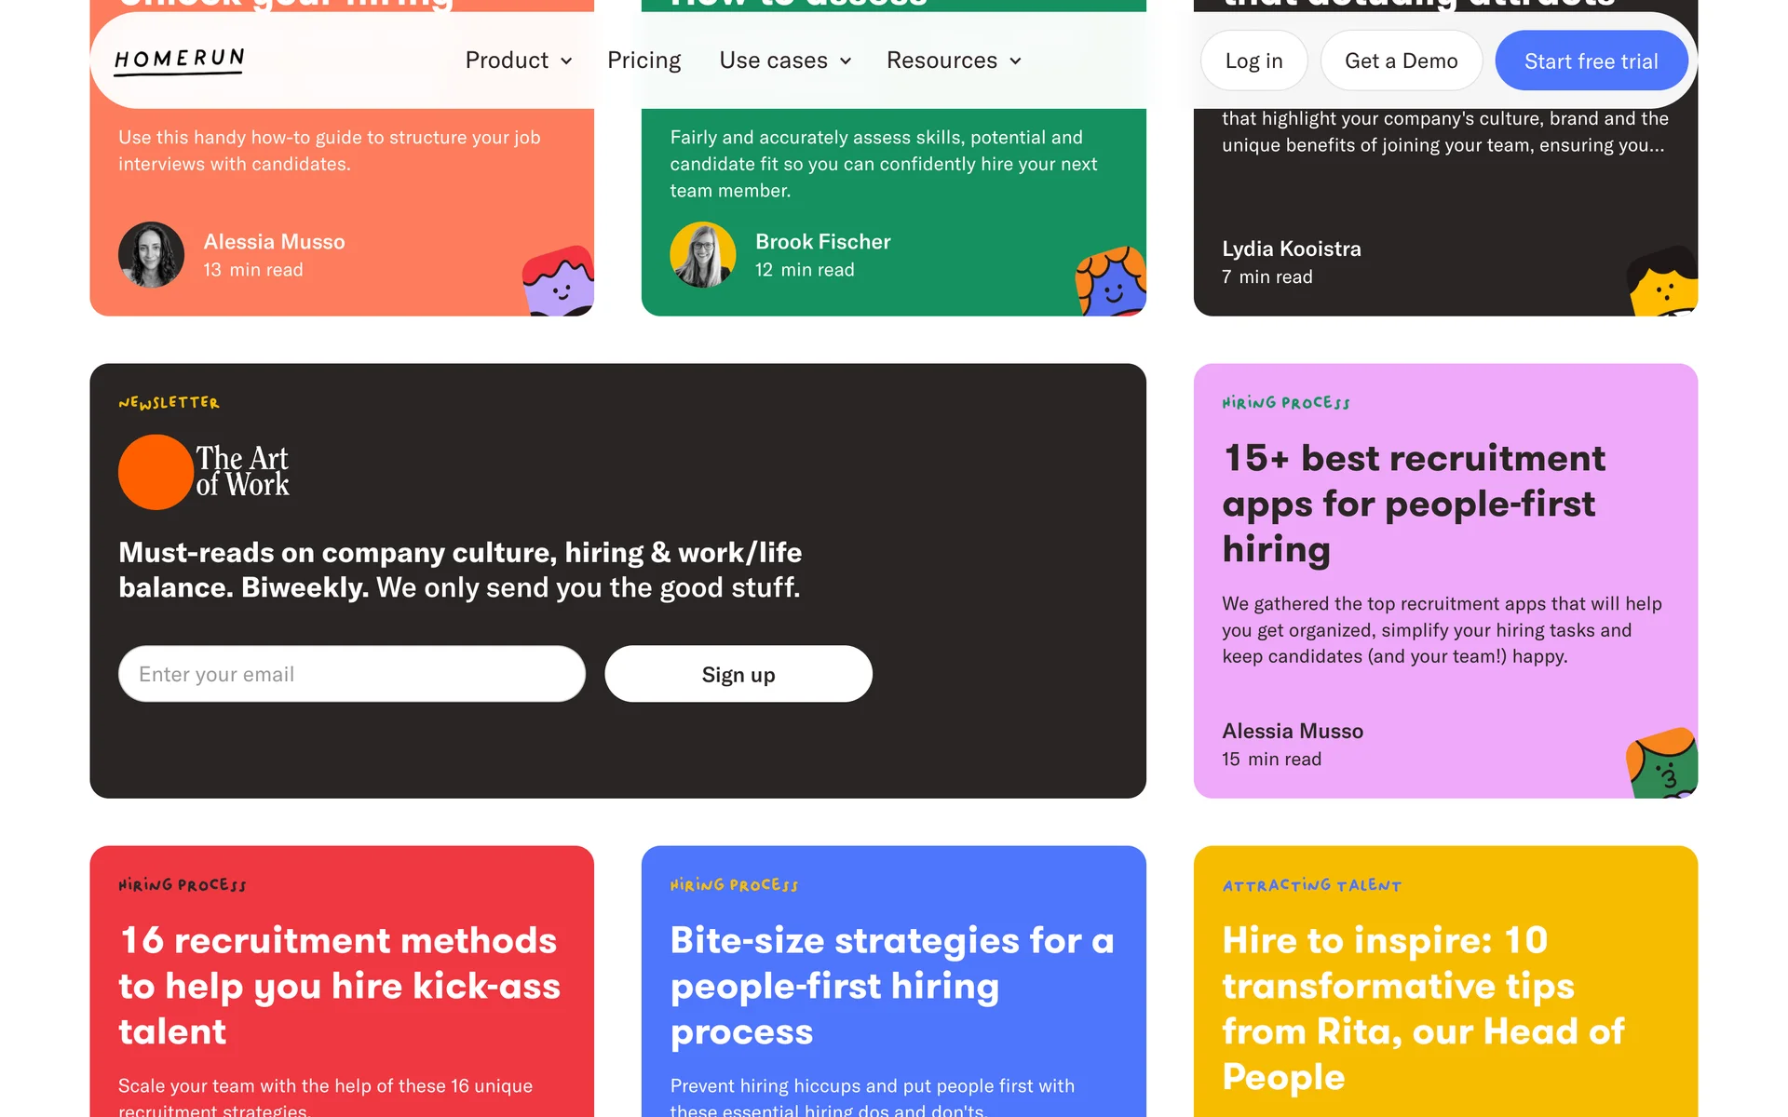
Task: Click Start free trial
Action: click(1591, 61)
